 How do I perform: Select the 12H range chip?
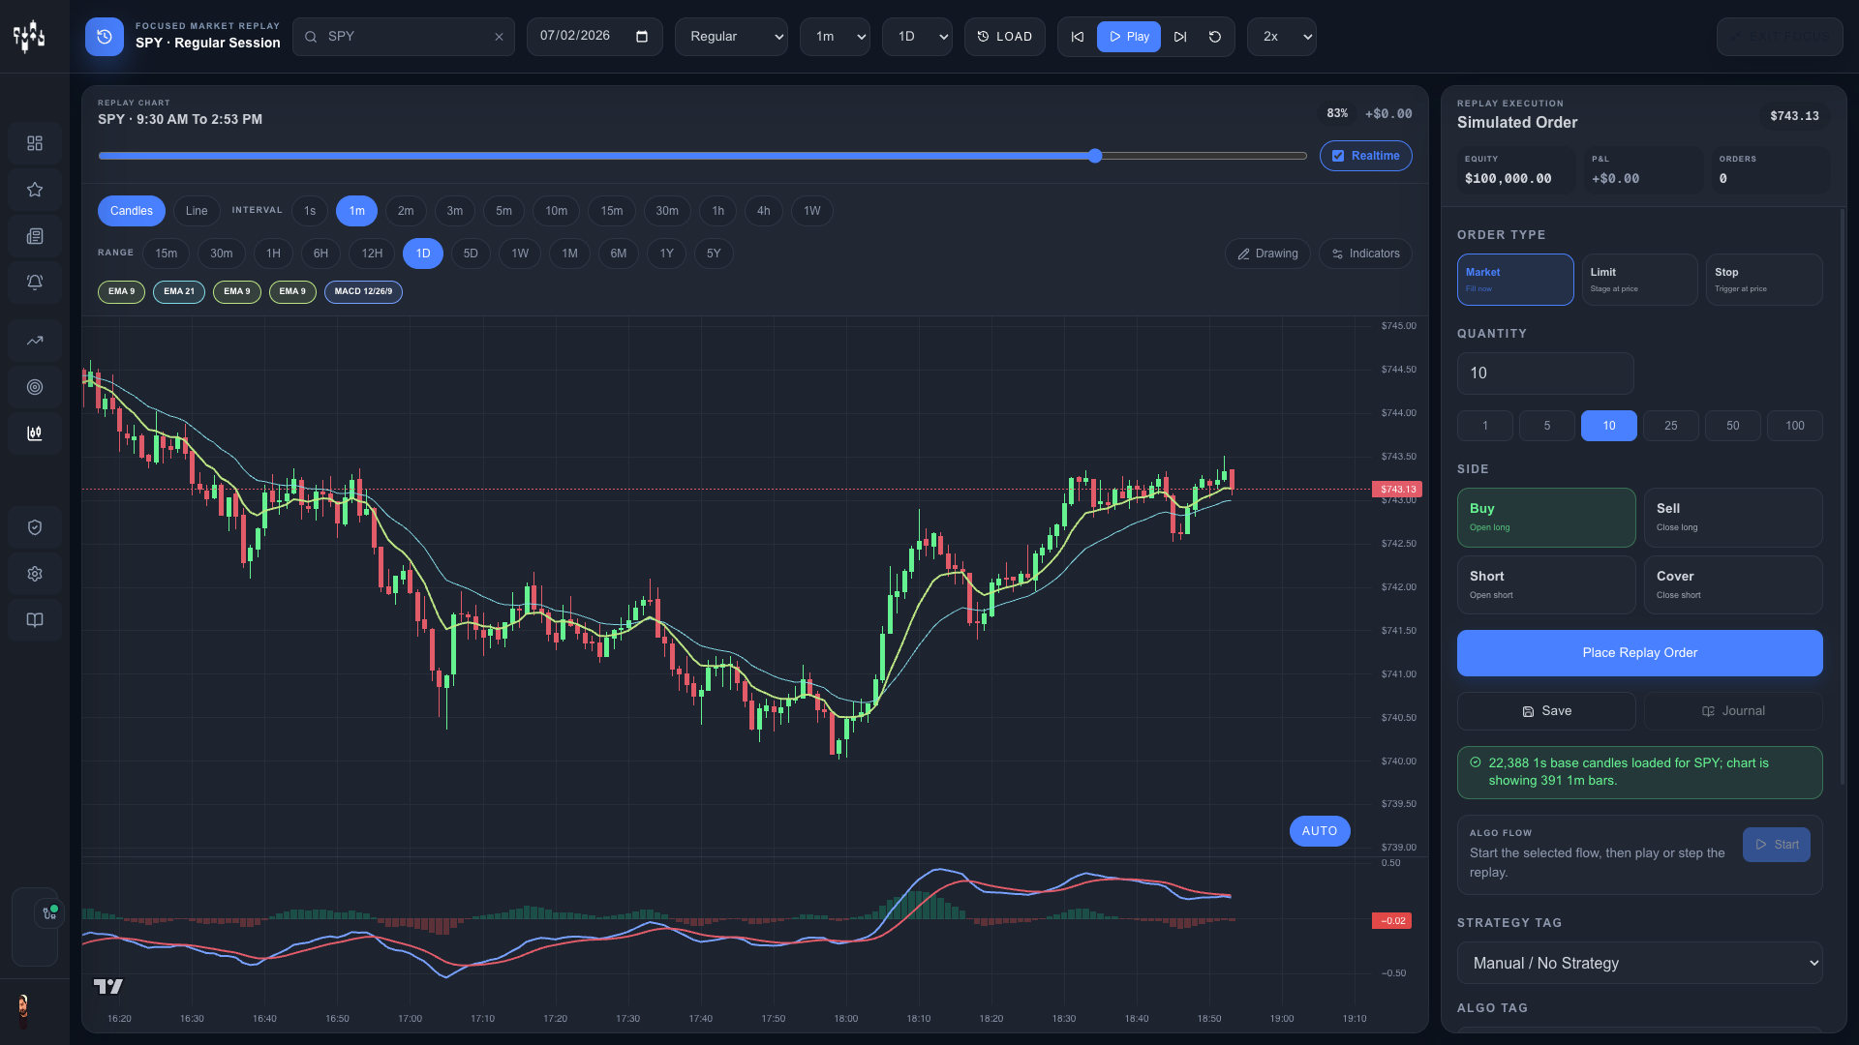[372, 254]
